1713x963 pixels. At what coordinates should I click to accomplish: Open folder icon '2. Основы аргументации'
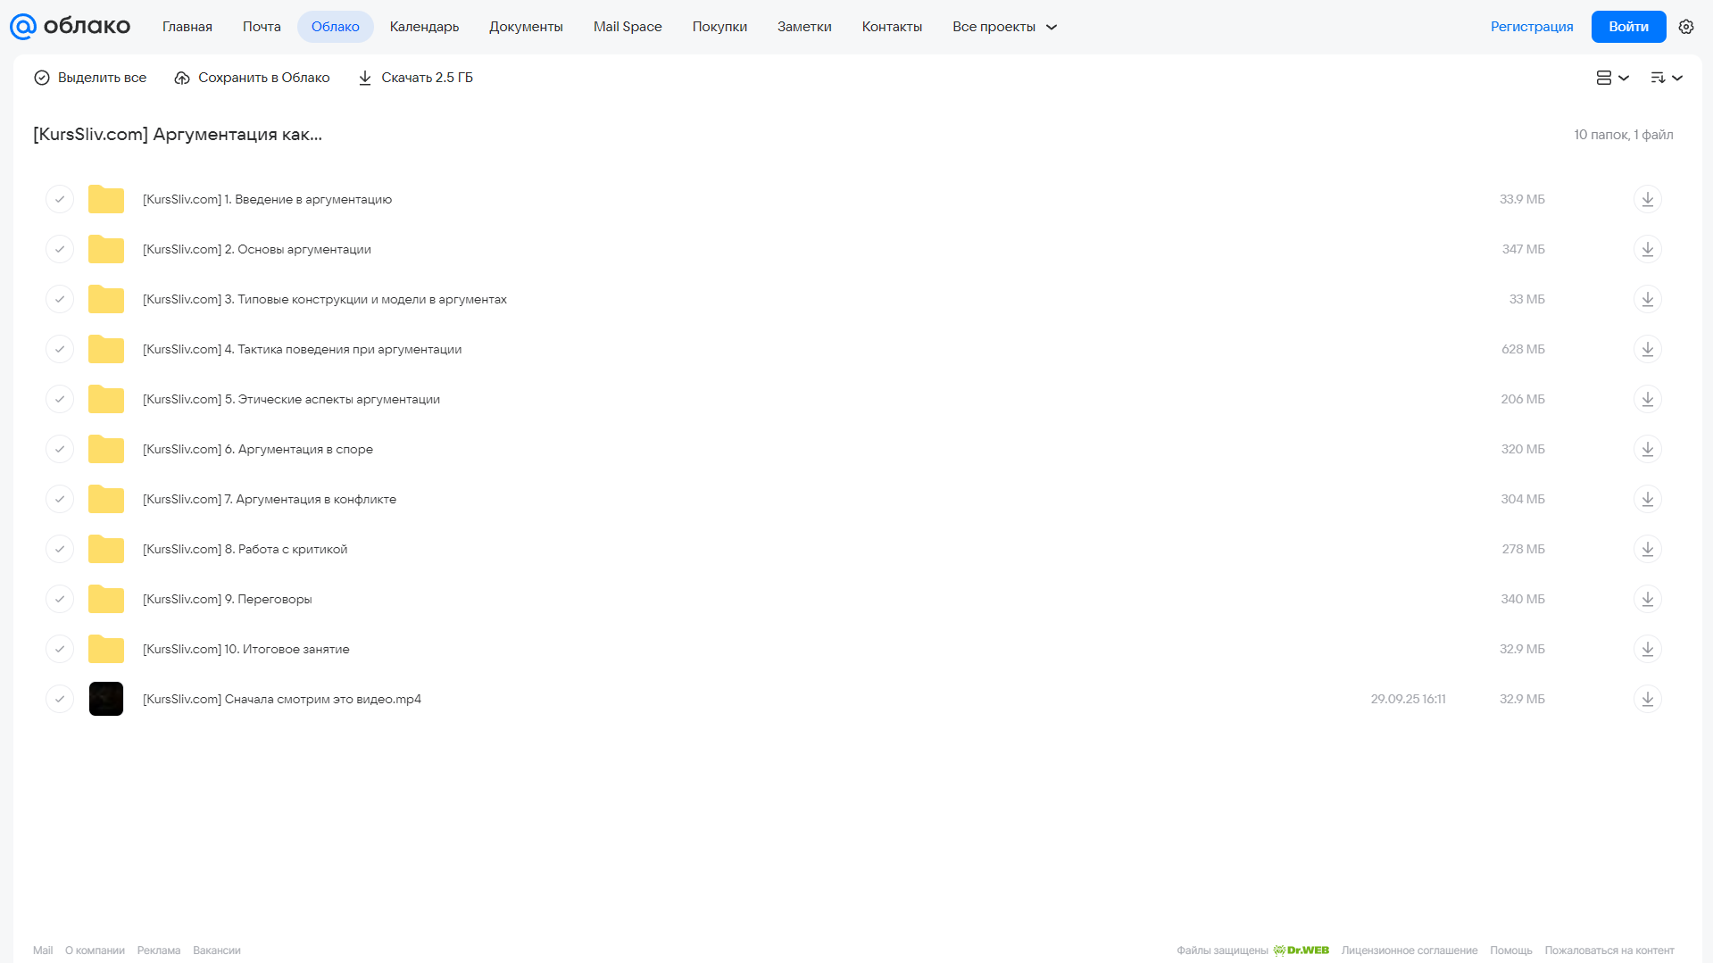tap(106, 249)
